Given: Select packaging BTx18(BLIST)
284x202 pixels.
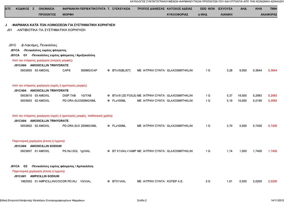Looking at the screenshot, I should point(121,70).
